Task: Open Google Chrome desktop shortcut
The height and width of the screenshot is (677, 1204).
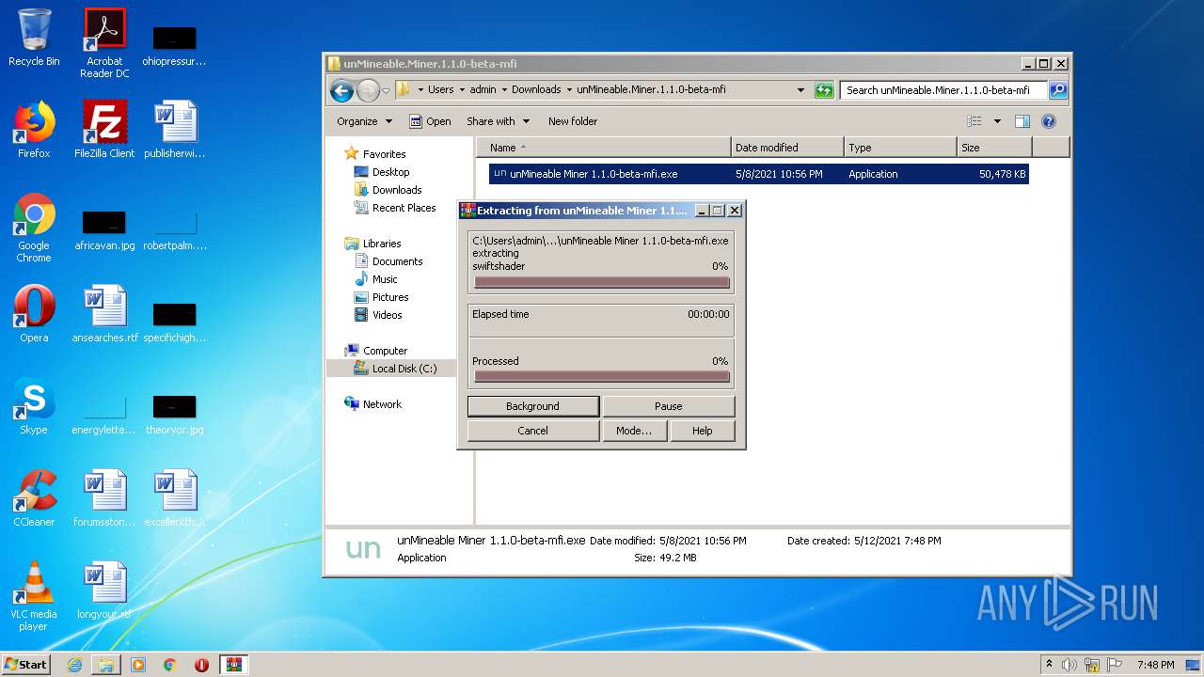Action: (34, 228)
